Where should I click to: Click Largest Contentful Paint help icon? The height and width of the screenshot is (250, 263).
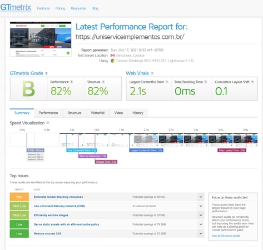point(167,82)
